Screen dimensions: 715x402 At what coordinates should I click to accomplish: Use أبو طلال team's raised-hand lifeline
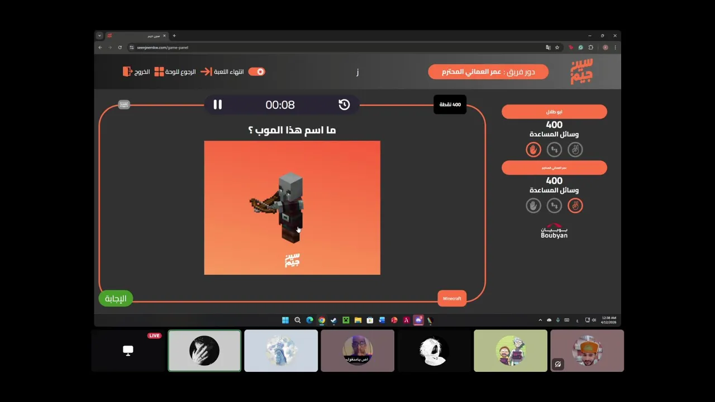[533, 150]
